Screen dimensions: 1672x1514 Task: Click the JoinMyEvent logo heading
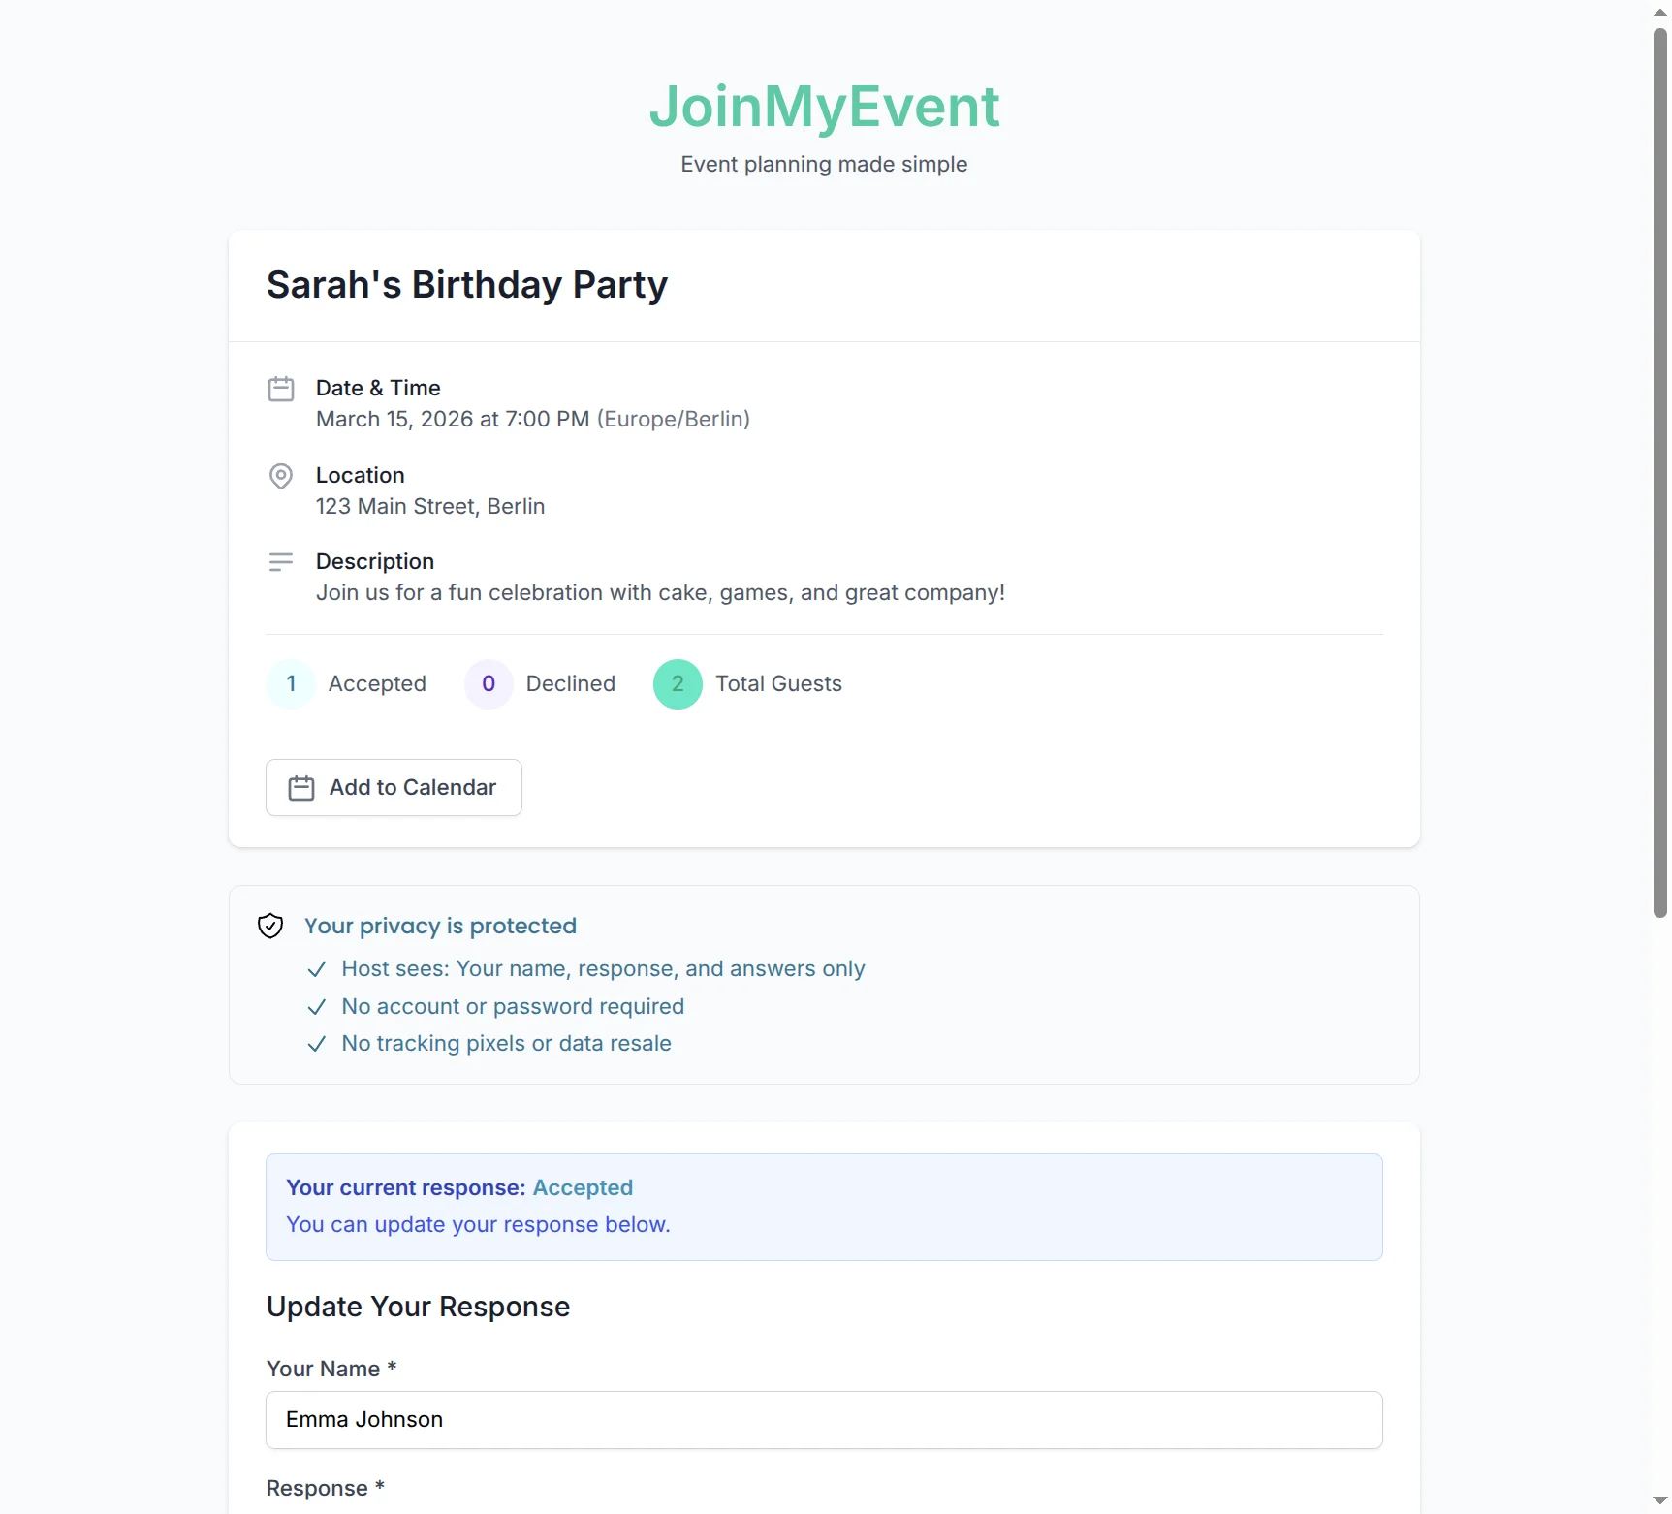pos(823,106)
